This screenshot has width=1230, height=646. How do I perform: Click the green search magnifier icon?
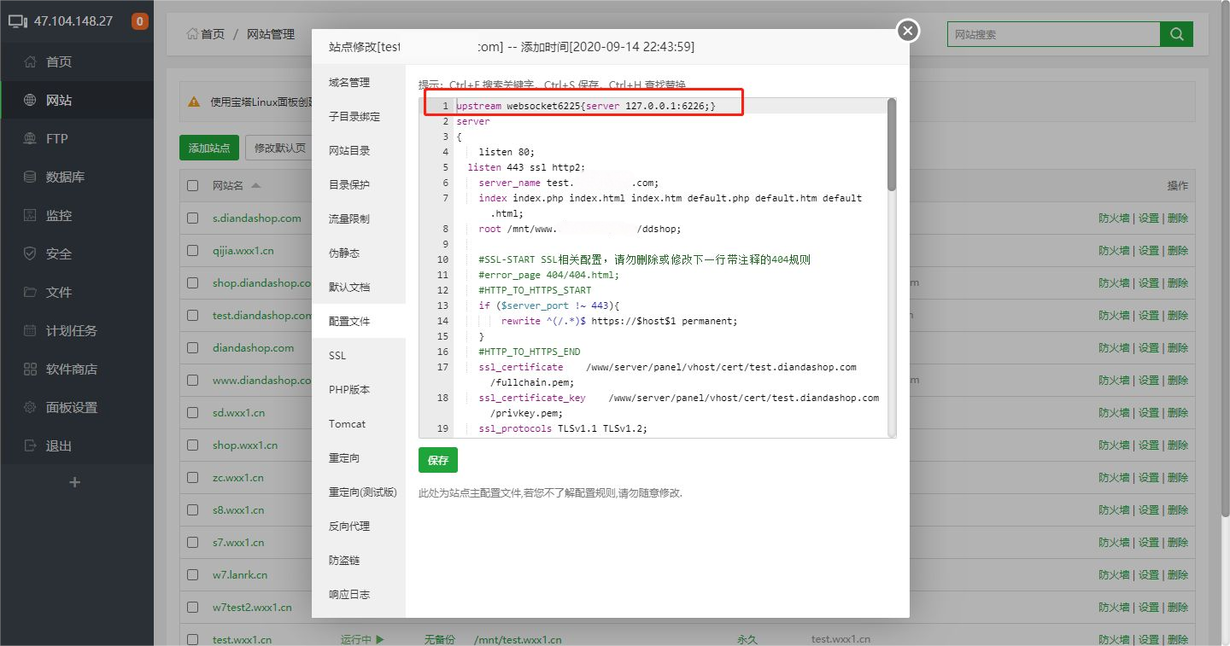point(1176,34)
